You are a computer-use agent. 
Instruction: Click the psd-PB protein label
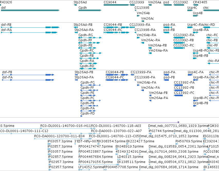169,77
